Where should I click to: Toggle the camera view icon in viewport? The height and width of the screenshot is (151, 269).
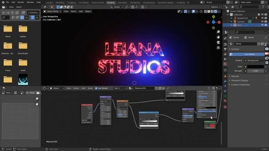(218, 42)
